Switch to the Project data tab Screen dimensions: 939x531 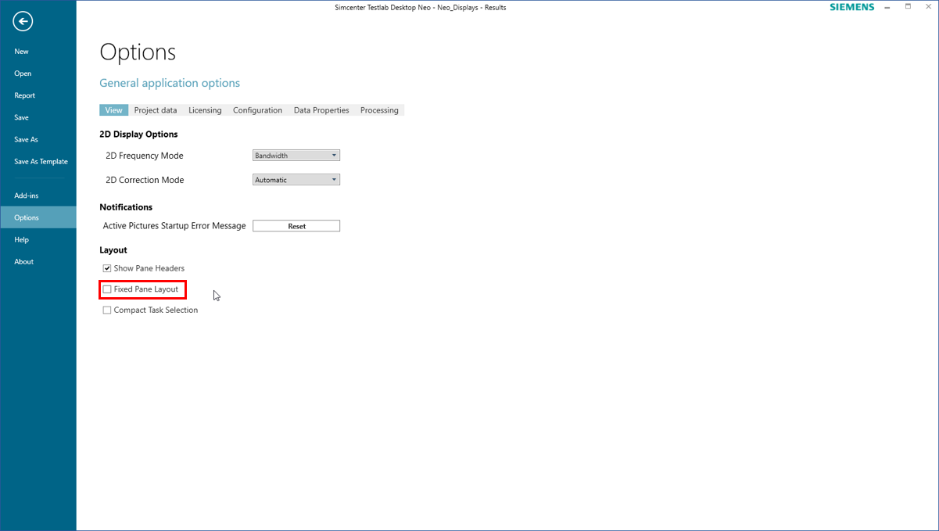(155, 109)
